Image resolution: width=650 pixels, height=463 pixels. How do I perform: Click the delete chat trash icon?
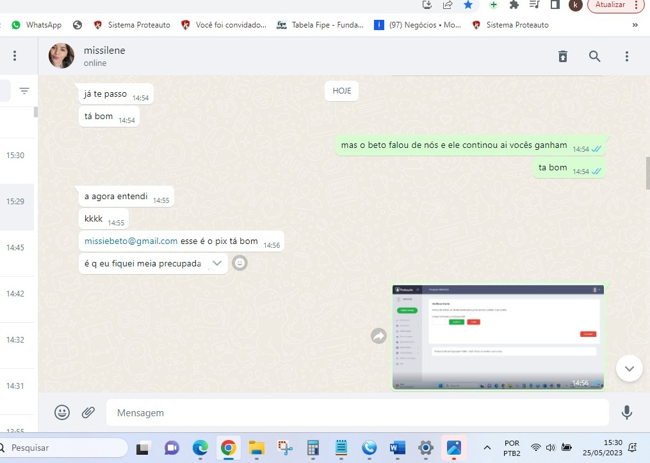(563, 56)
